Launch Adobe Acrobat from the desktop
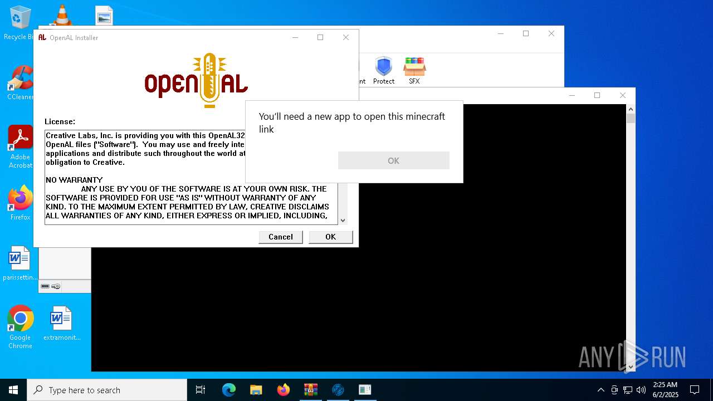This screenshot has height=401, width=713. pos(20,147)
